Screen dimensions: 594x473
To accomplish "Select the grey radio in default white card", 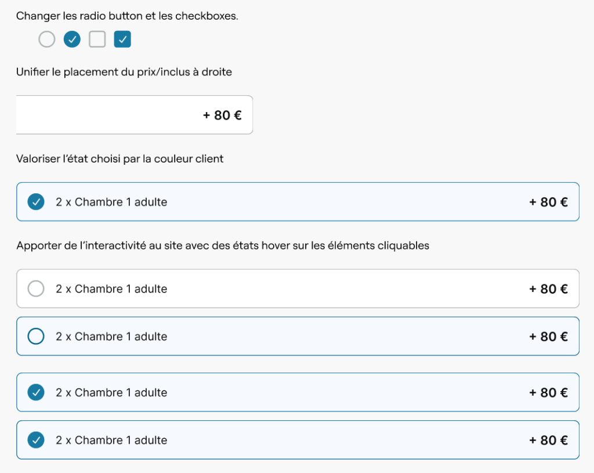I will click(x=36, y=288).
